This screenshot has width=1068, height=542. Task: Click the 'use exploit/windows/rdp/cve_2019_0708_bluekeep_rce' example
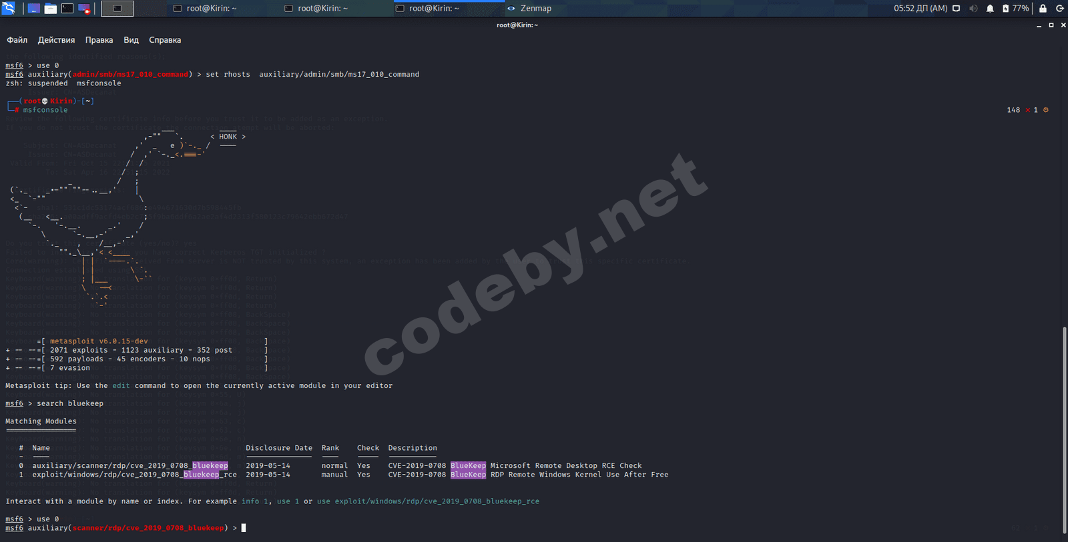428,501
